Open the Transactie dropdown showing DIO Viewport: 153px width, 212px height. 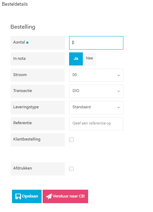pos(96,91)
